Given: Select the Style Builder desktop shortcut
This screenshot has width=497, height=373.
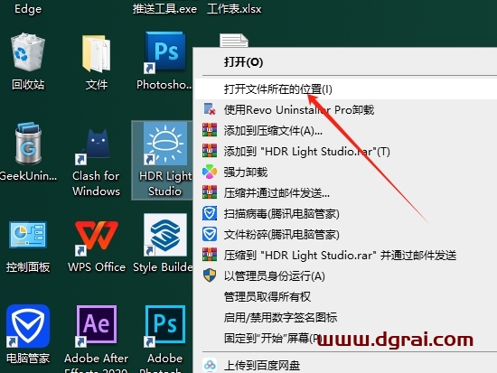Looking at the screenshot, I should point(164,235).
